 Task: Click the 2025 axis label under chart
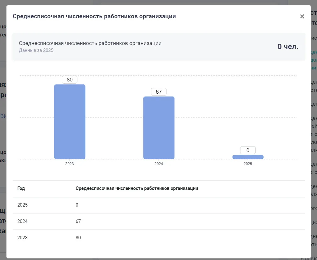(248, 164)
